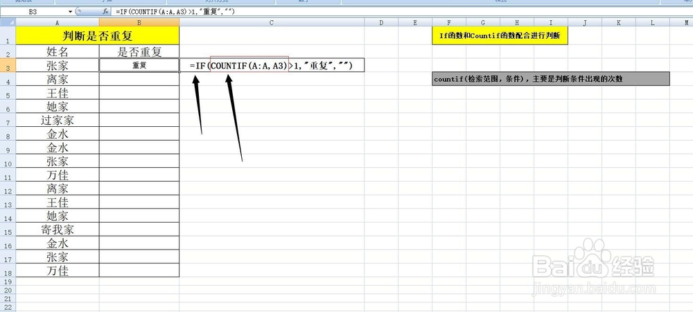Select row 19 header

[8, 281]
